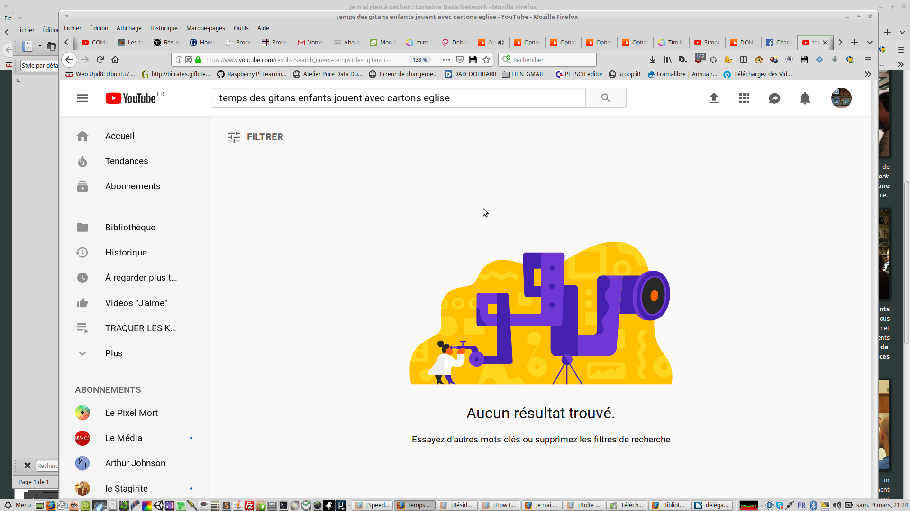The width and height of the screenshot is (910, 511).
Task: Open YouTube notifications bell
Action: point(805,98)
